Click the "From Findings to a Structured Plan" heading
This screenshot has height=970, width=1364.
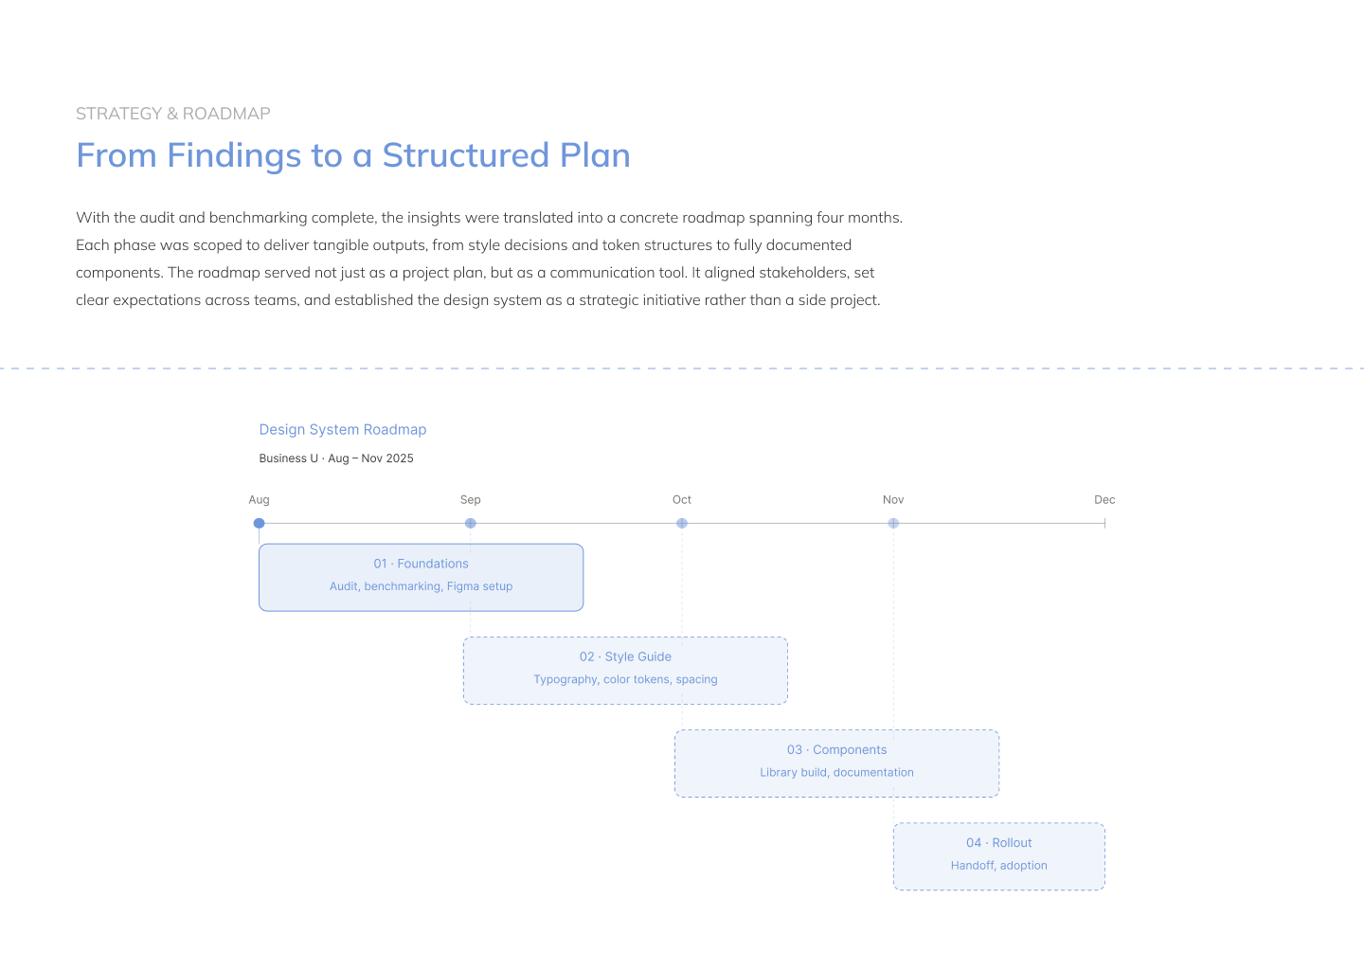click(353, 155)
